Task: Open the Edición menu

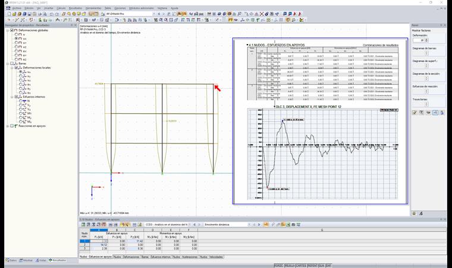Action: [x=29, y=8]
